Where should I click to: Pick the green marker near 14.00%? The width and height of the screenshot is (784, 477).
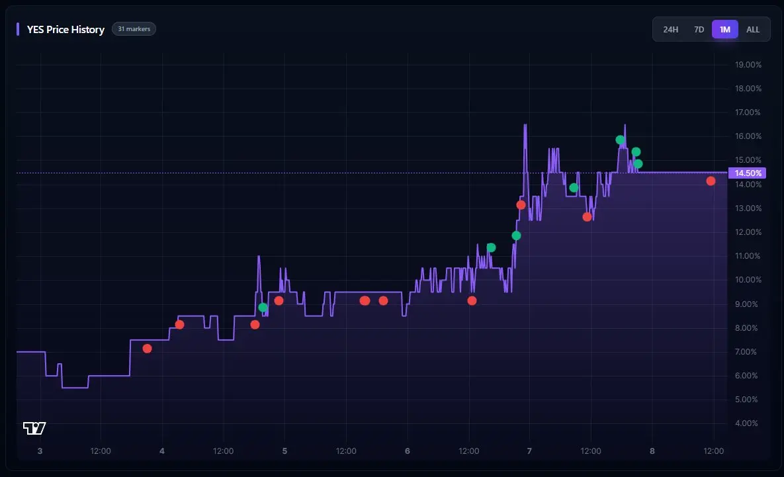click(574, 188)
